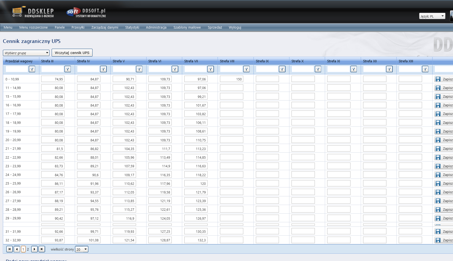
Task: Open the Statystyki menu
Action: [132, 27]
